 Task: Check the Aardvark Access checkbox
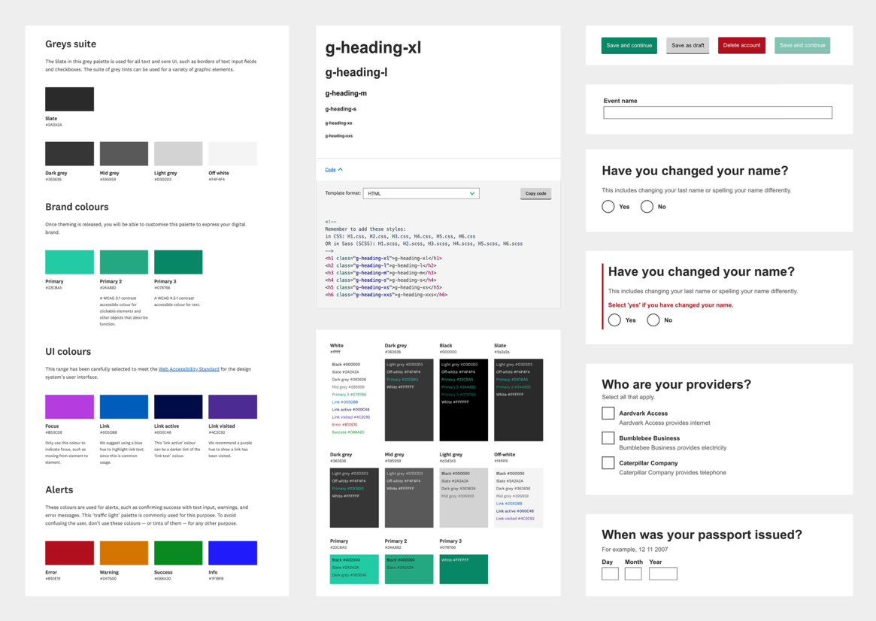click(x=608, y=413)
